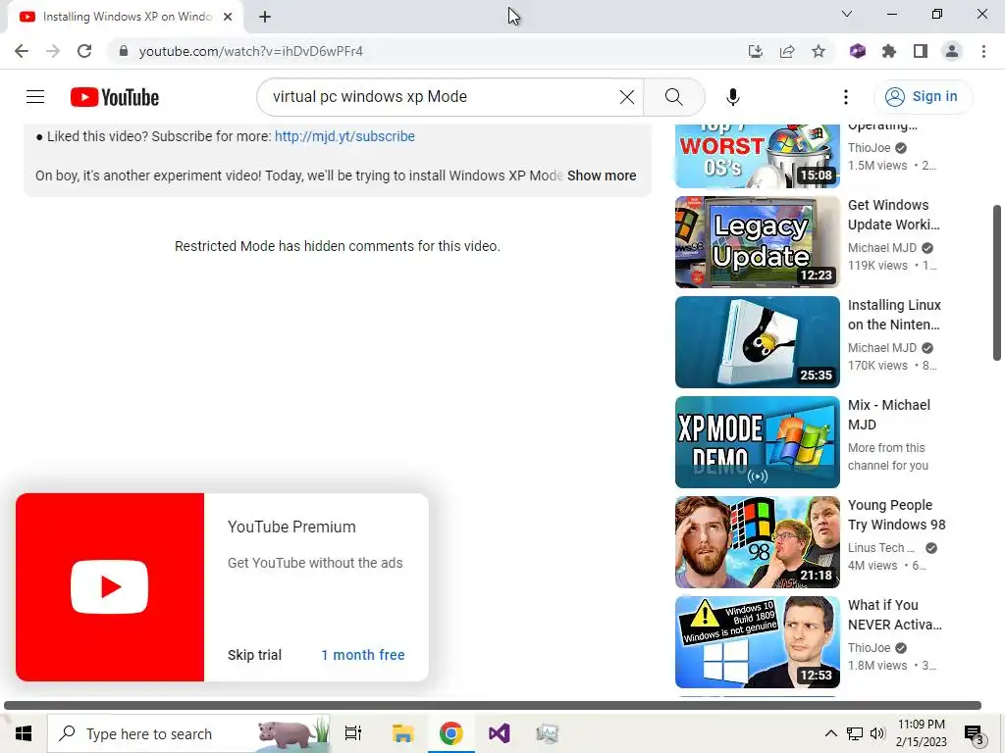Viewport: 1005px width, 753px height.
Task: Open What if You NEVER Activate title
Action: coord(895,614)
